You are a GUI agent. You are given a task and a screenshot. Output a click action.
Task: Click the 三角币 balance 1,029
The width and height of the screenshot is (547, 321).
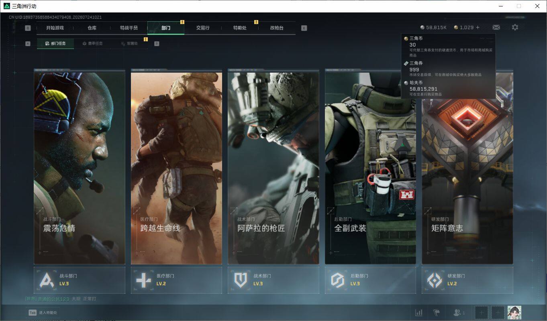point(464,27)
